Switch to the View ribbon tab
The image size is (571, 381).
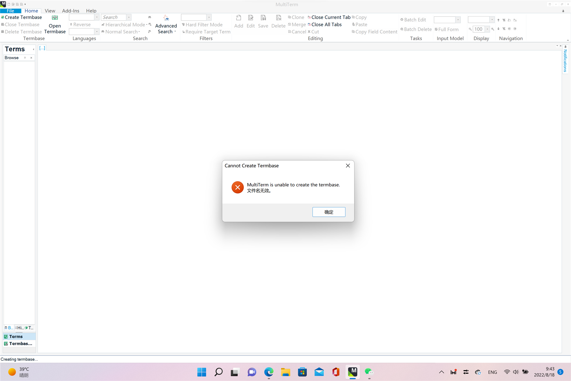tap(50, 11)
